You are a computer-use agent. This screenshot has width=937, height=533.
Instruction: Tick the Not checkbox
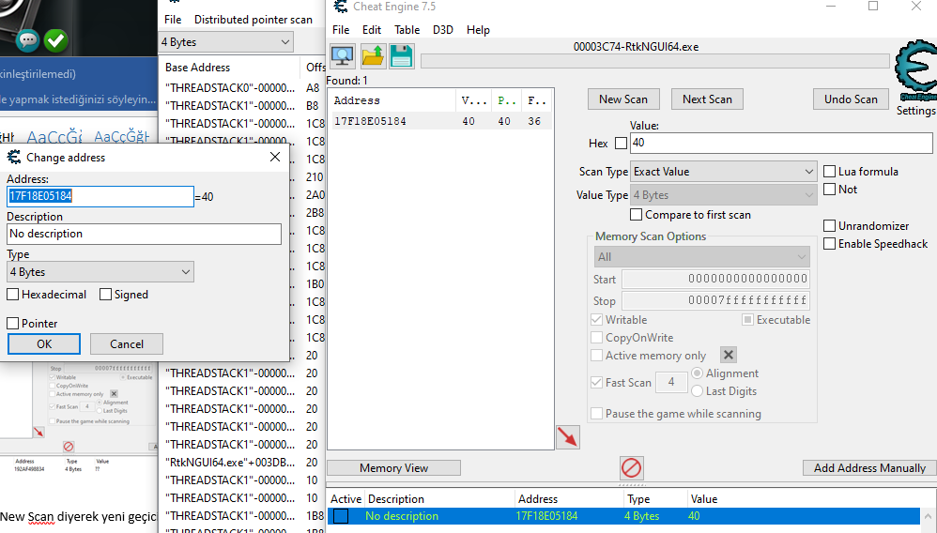pyautogui.click(x=829, y=190)
